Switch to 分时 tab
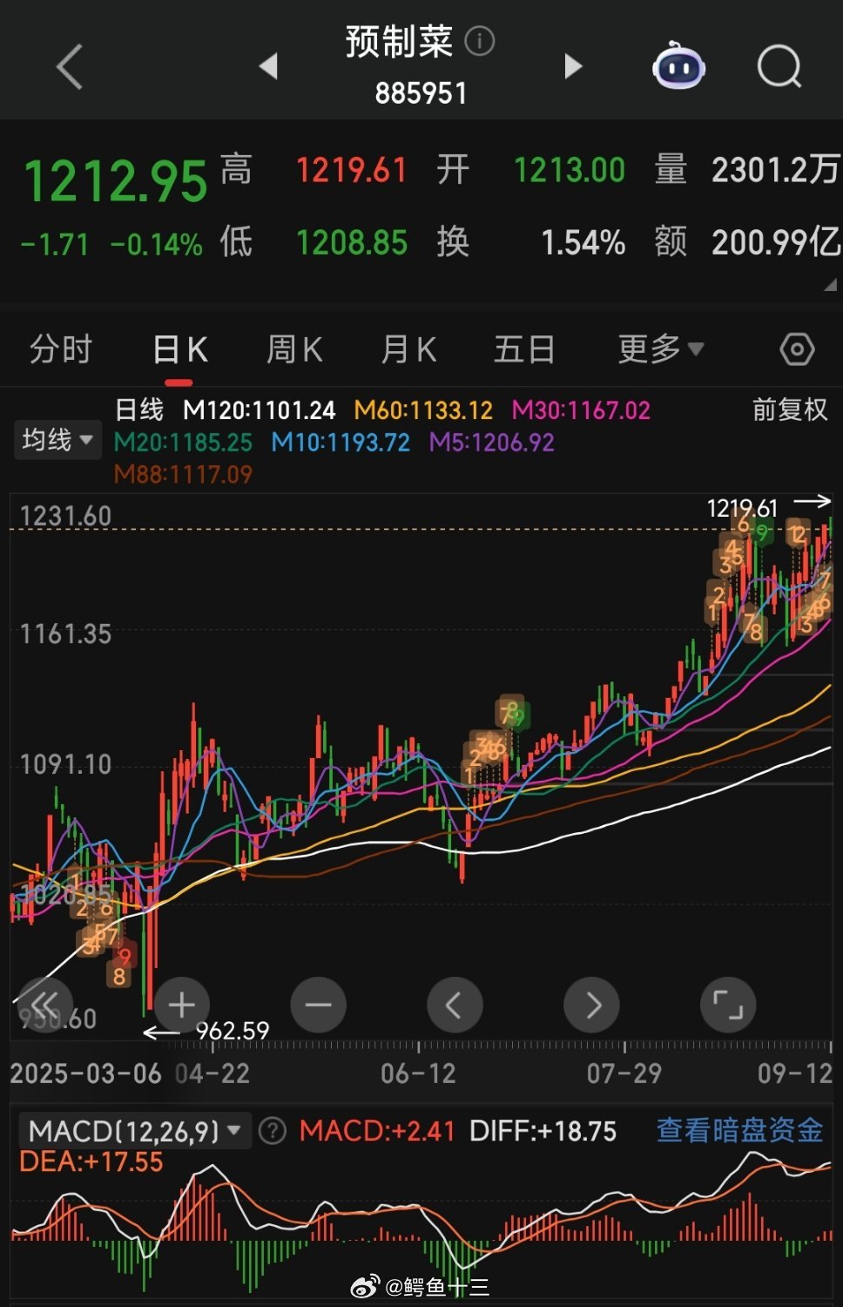843x1307 pixels. 61,349
